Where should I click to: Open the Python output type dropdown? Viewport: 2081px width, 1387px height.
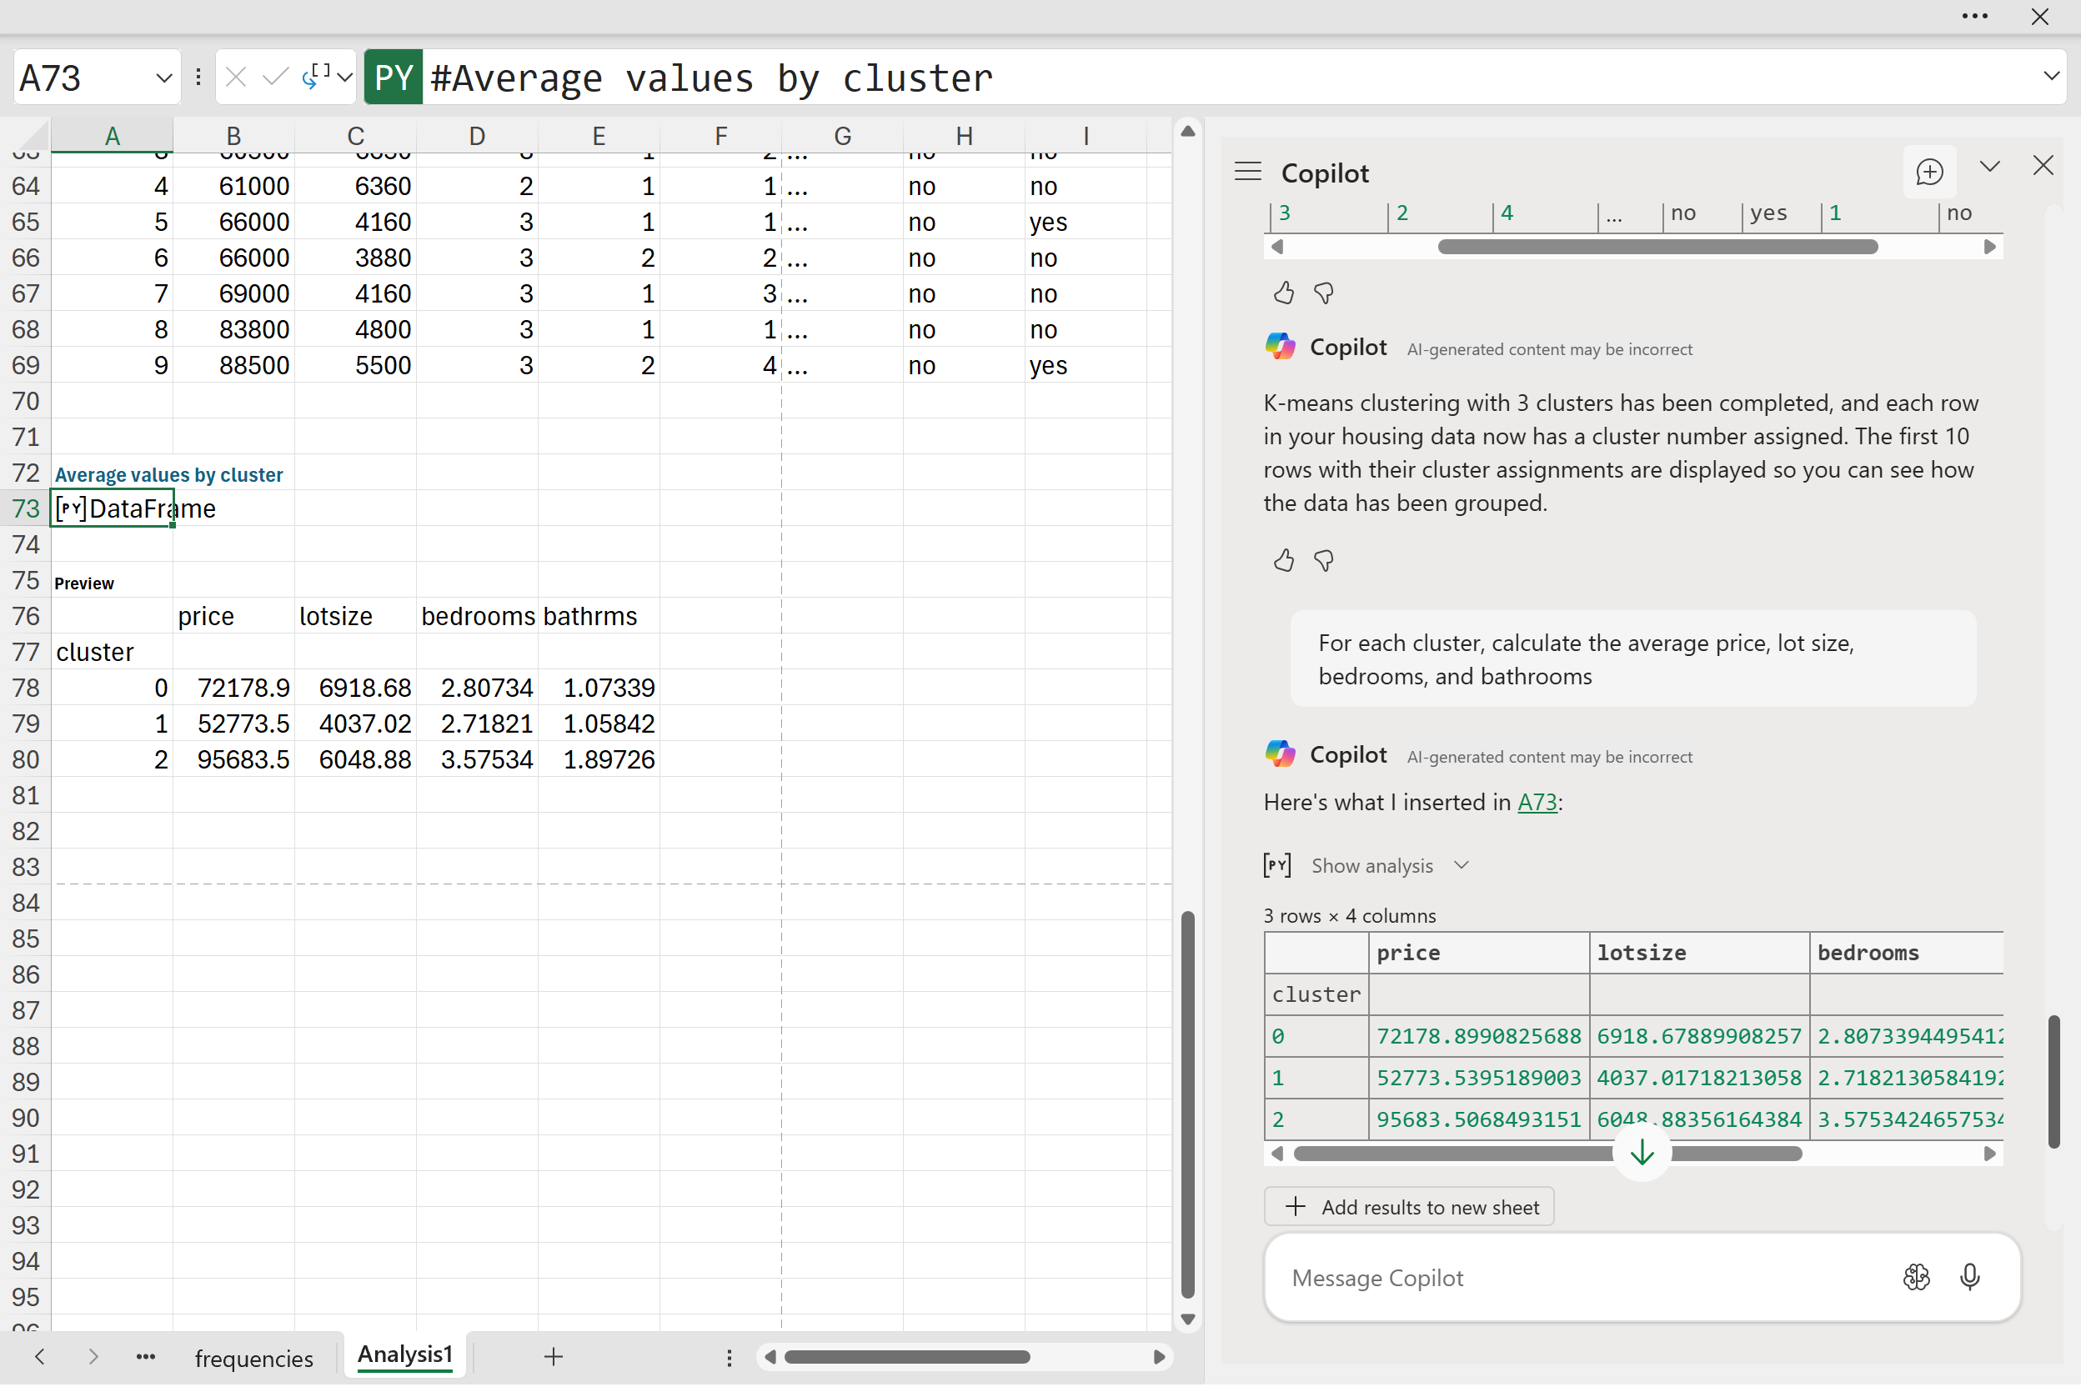(344, 78)
